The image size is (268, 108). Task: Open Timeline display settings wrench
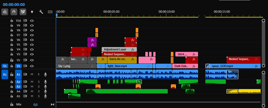(x=41, y=12)
